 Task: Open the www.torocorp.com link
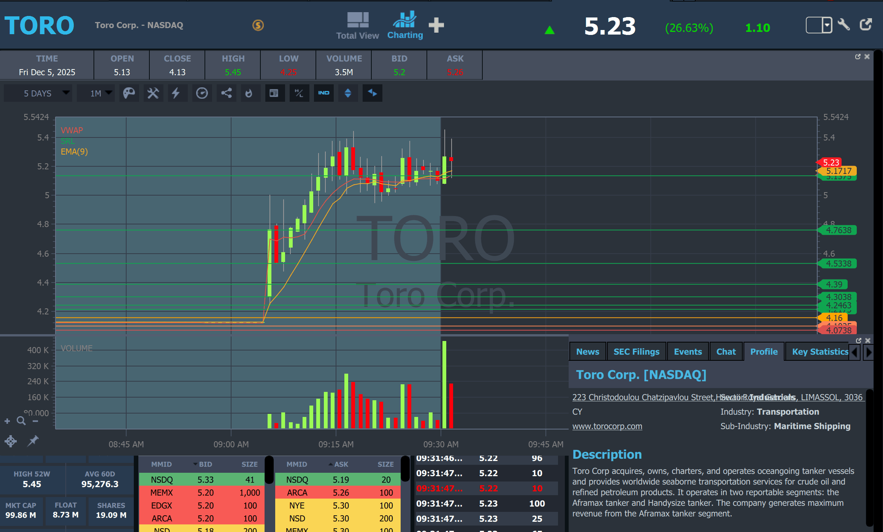(607, 426)
